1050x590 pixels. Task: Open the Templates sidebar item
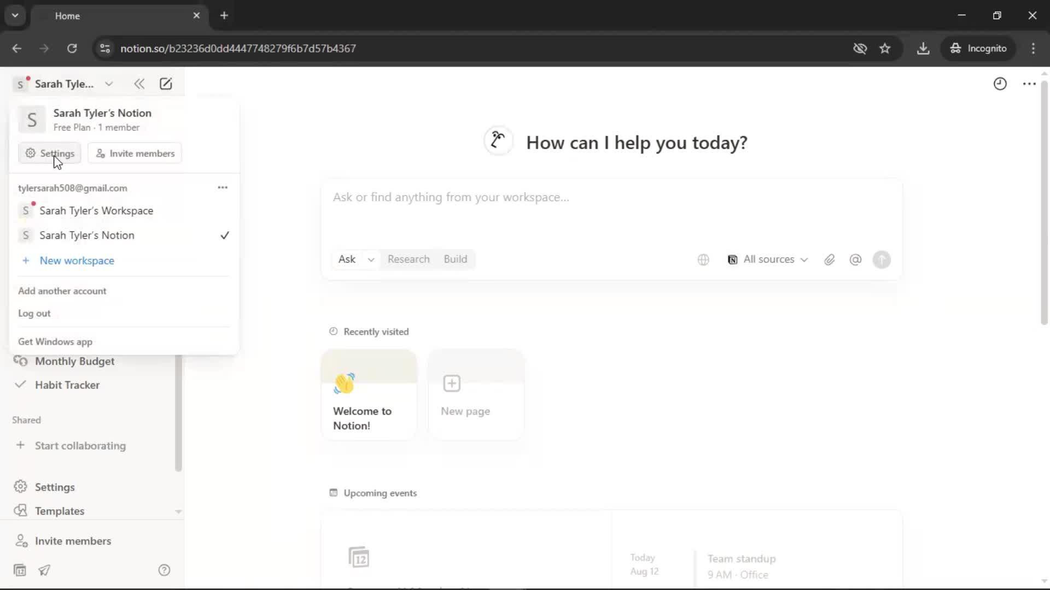60,511
